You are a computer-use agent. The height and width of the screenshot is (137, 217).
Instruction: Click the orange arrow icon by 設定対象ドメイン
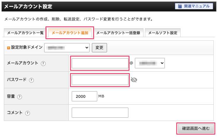point(8,48)
